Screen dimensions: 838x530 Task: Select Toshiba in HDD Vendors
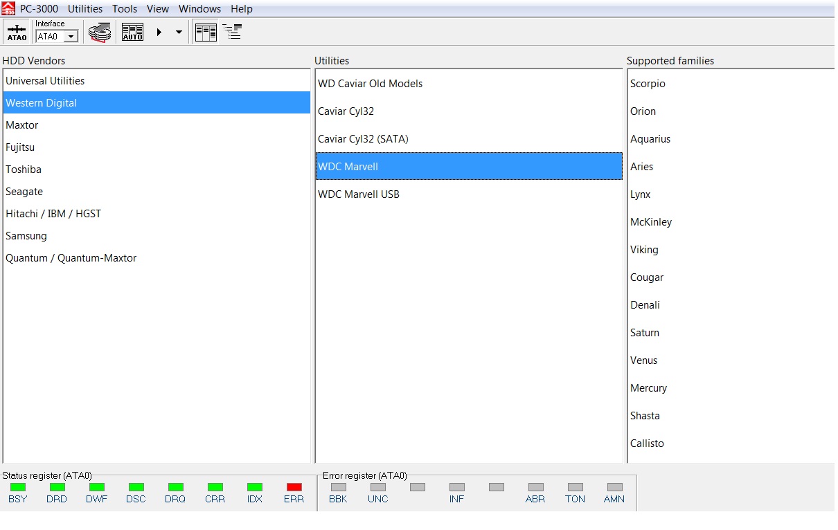tap(157, 170)
